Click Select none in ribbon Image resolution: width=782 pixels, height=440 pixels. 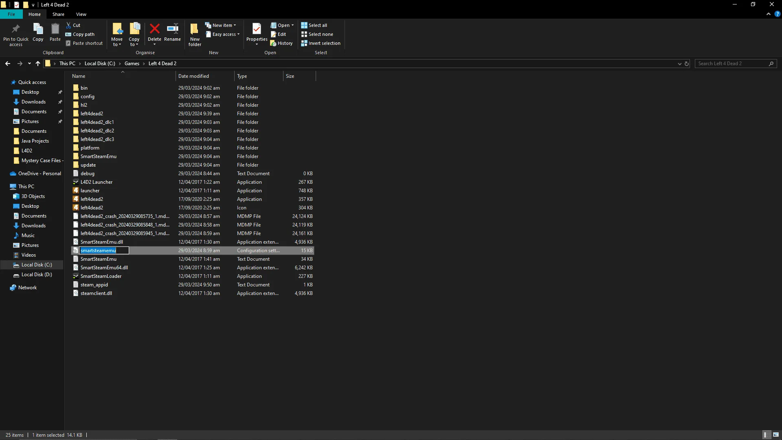tap(317, 34)
